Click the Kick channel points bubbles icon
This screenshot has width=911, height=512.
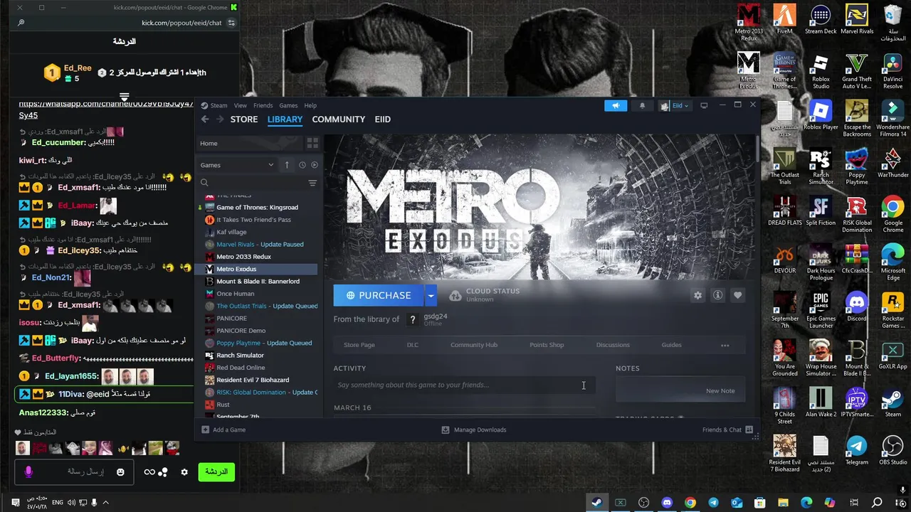163,472
